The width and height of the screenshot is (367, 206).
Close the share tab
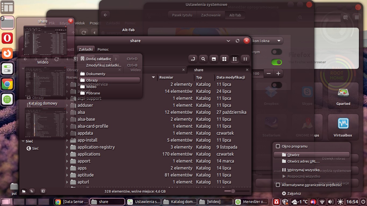pos(247,70)
